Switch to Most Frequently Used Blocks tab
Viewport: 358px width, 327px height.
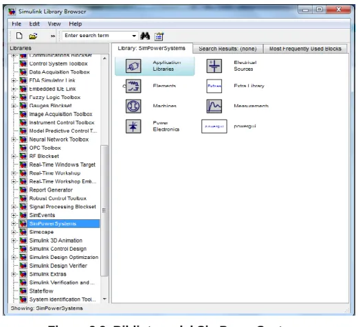click(305, 49)
